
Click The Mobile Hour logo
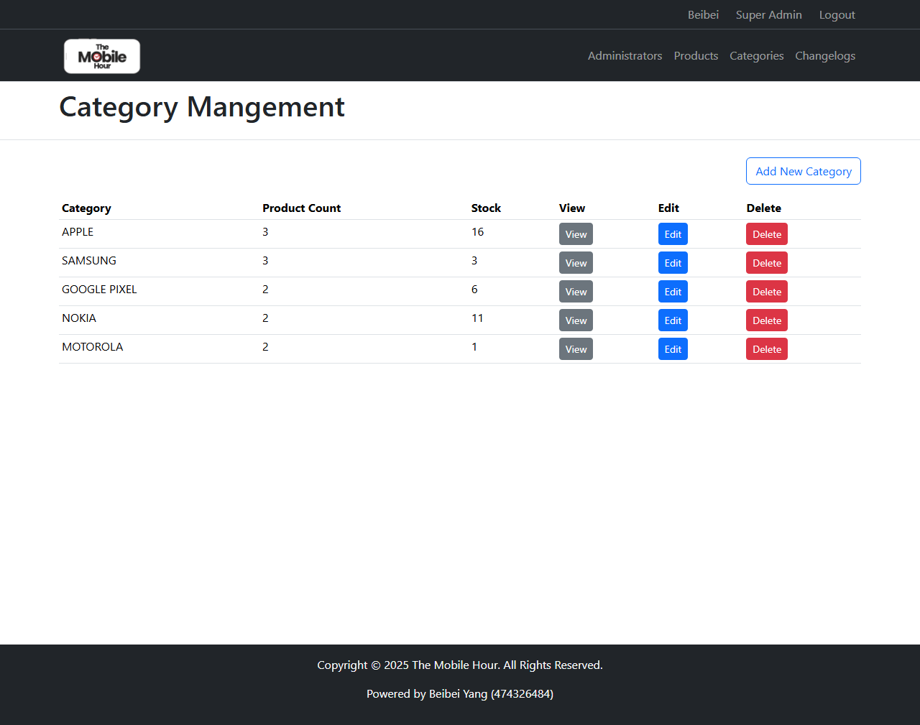click(x=102, y=56)
